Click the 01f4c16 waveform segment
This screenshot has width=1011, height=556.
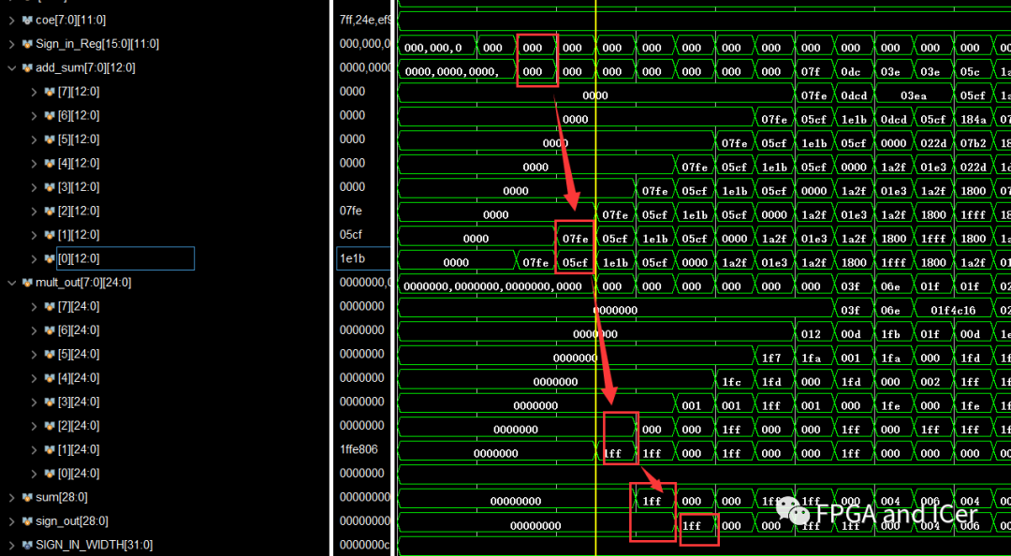953,310
